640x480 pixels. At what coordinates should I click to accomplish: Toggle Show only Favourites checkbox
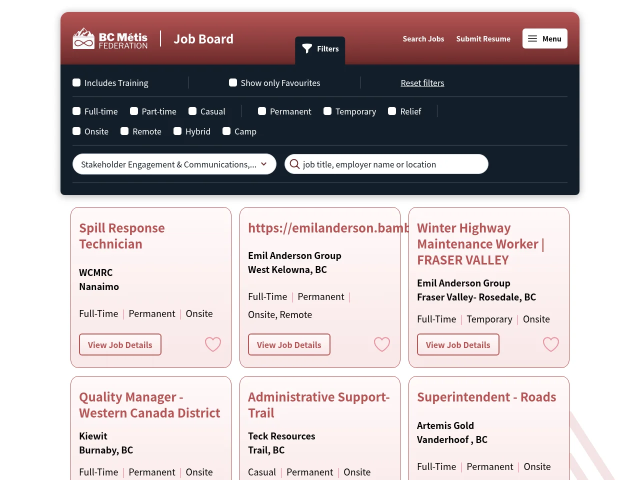click(233, 82)
